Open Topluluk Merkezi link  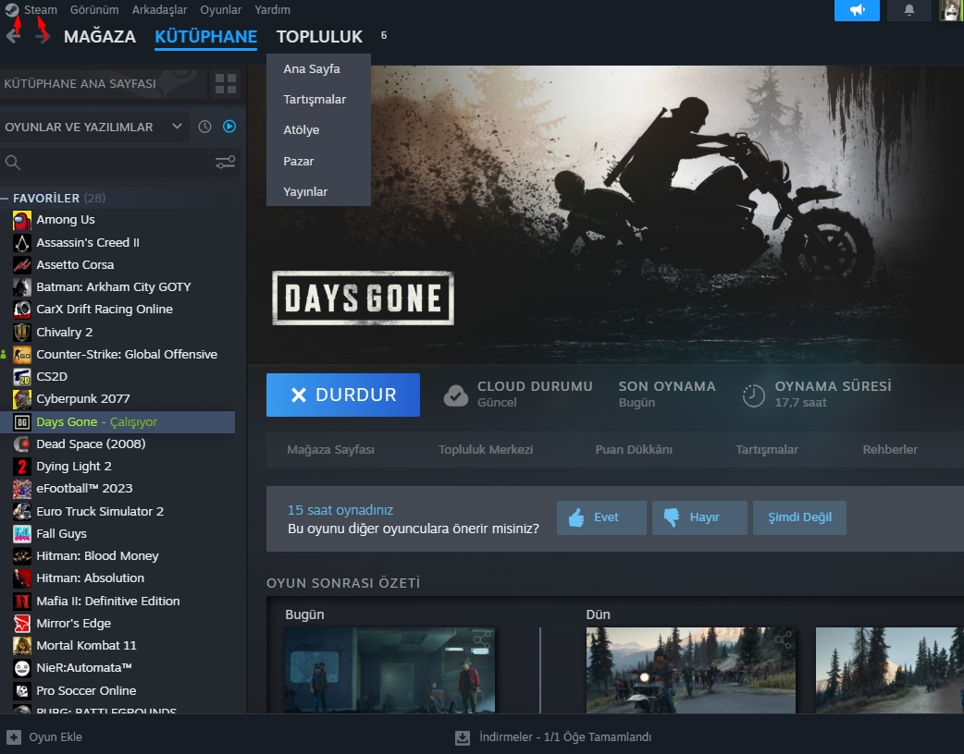(x=486, y=449)
